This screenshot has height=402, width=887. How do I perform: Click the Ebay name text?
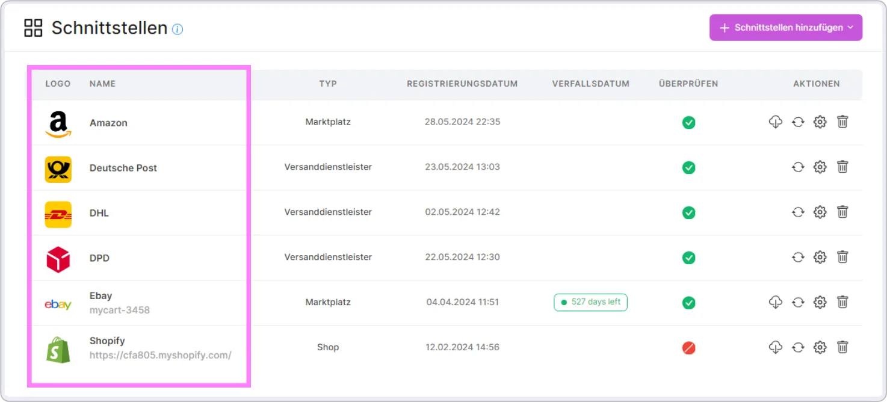tap(100, 295)
